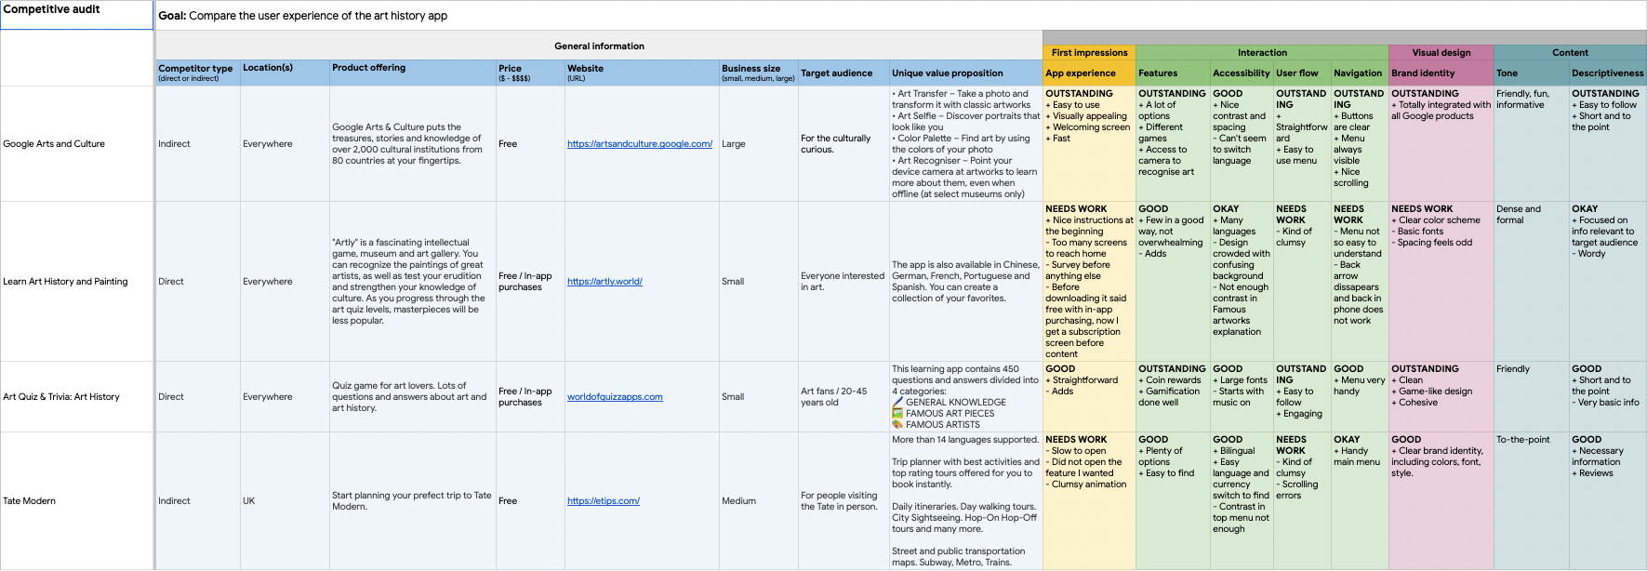
Task: Select the App experience column header
Action: click(x=1089, y=73)
